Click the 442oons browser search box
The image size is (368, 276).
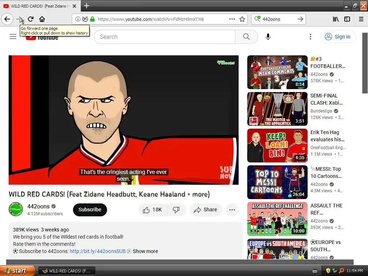pyautogui.click(x=278, y=19)
